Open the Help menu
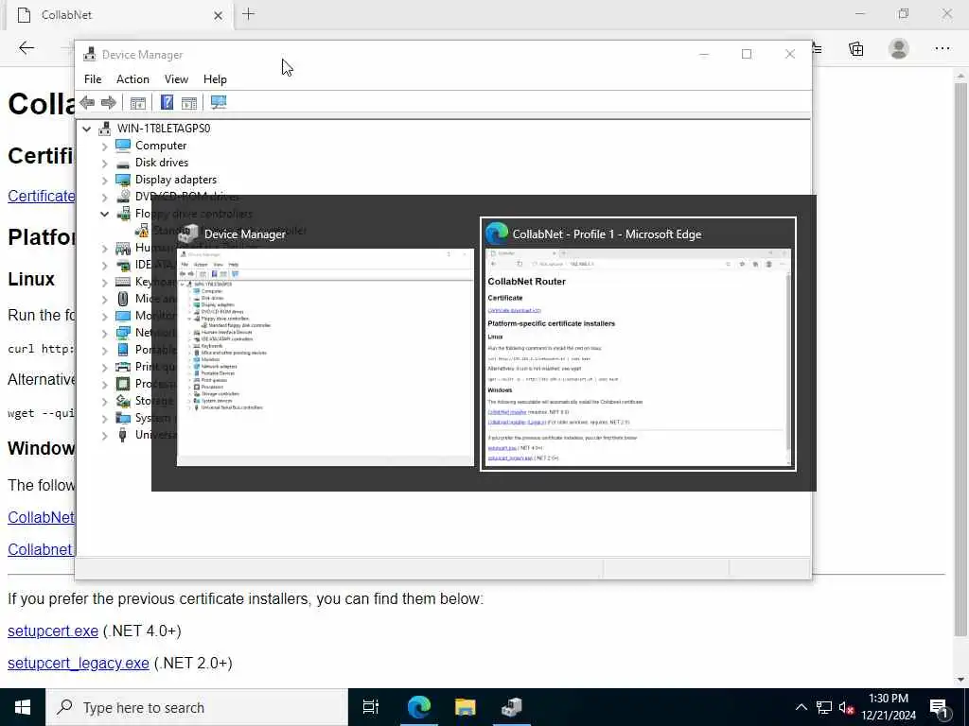 (215, 79)
